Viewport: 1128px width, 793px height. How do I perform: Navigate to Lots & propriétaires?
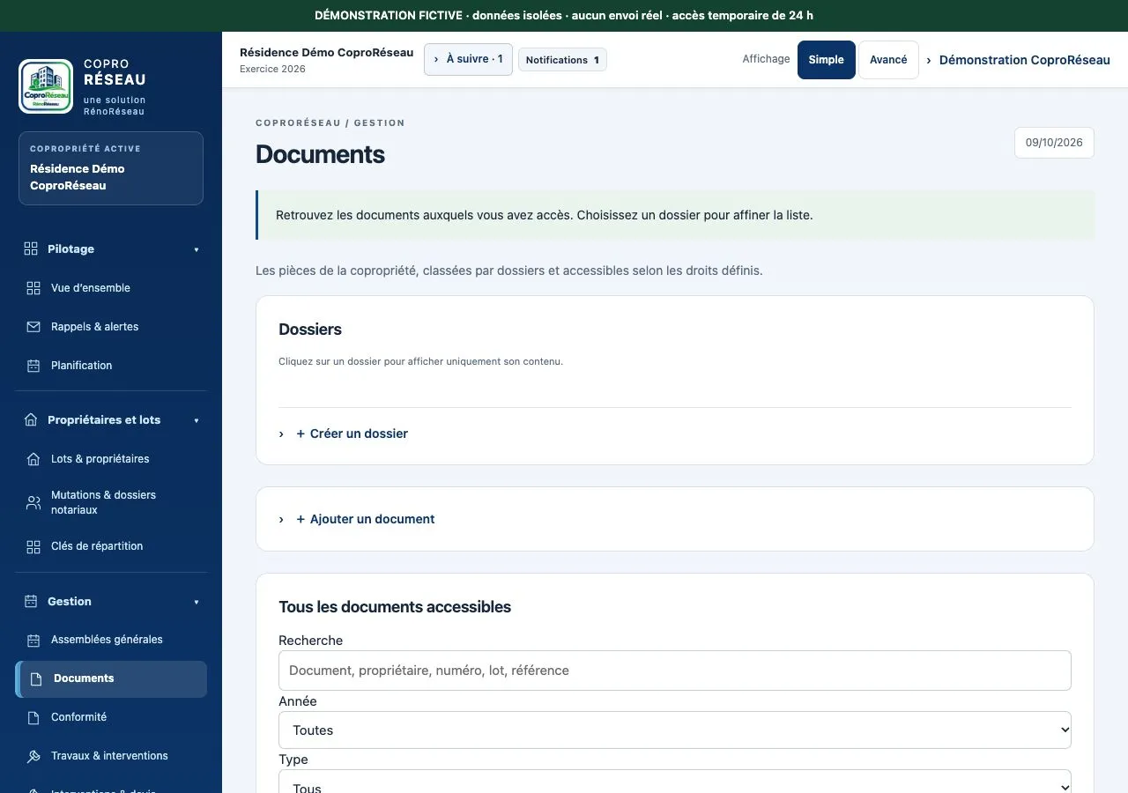[x=111, y=459]
